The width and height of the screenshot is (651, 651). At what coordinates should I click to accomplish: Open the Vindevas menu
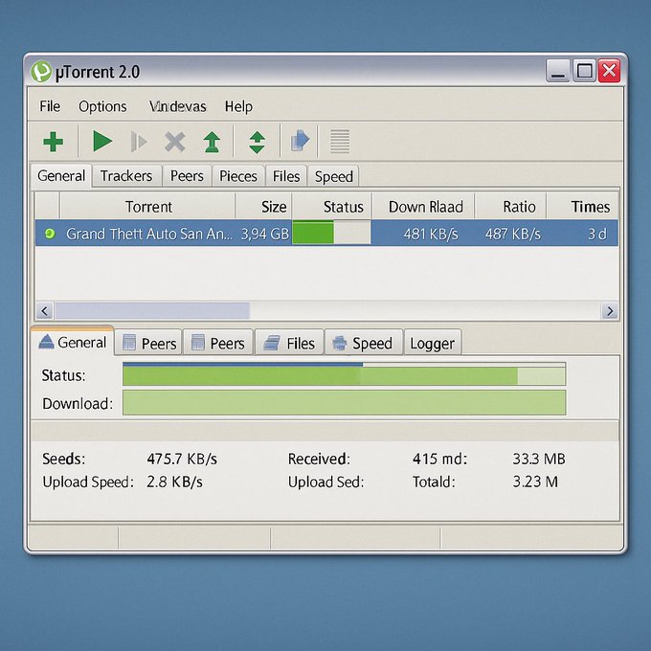[x=178, y=106]
